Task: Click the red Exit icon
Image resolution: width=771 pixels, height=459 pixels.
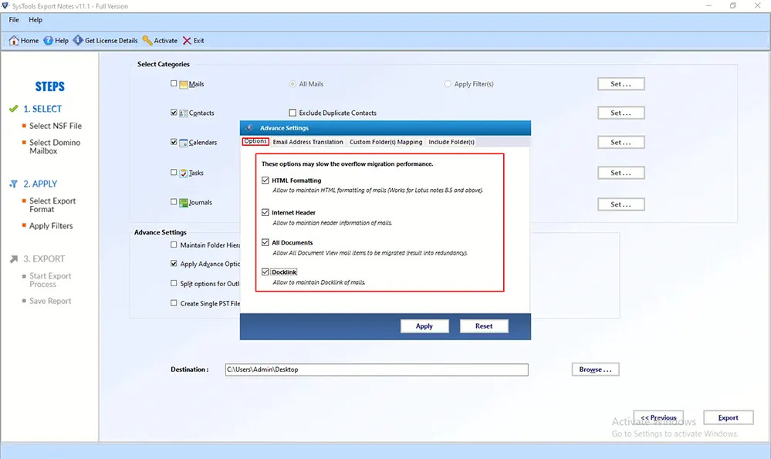Action: tap(187, 40)
